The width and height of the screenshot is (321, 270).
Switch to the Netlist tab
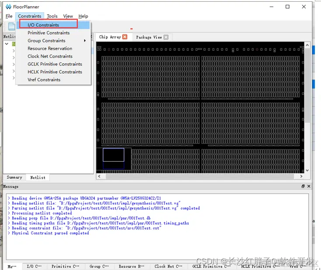tap(38, 177)
